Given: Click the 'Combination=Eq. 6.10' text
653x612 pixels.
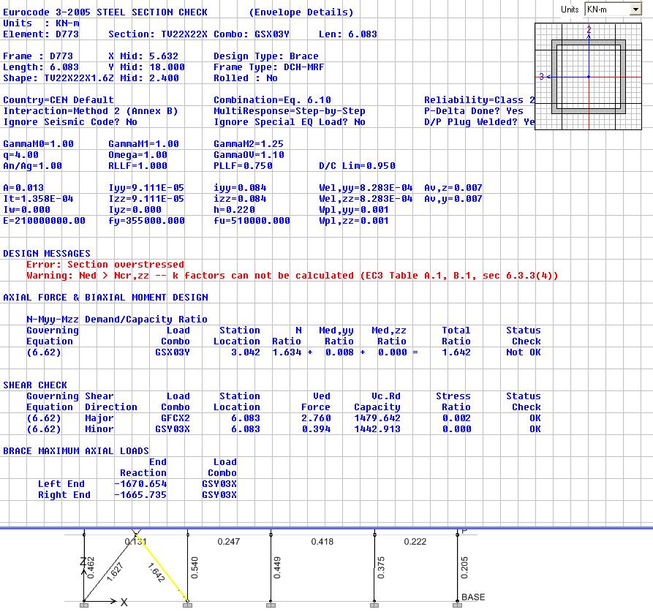Looking at the screenshot, I should 272,100.
